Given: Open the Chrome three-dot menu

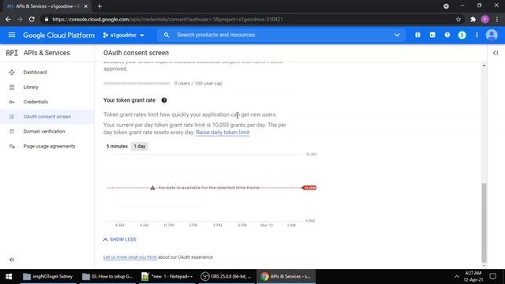Looking at the screenshot, I should 497,19.
